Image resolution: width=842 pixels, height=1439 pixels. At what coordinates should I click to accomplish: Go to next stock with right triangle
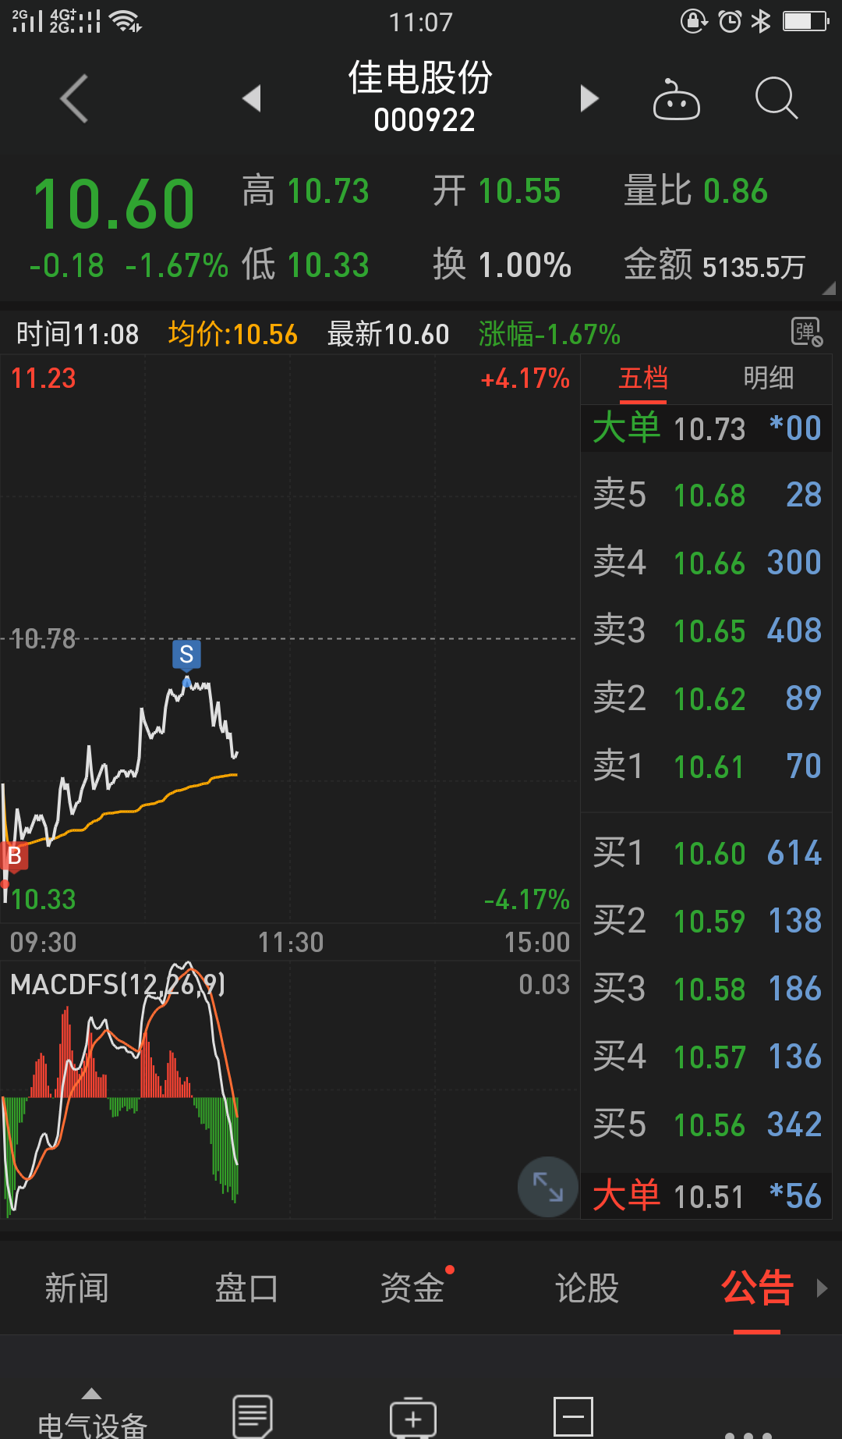click(589, 99)
